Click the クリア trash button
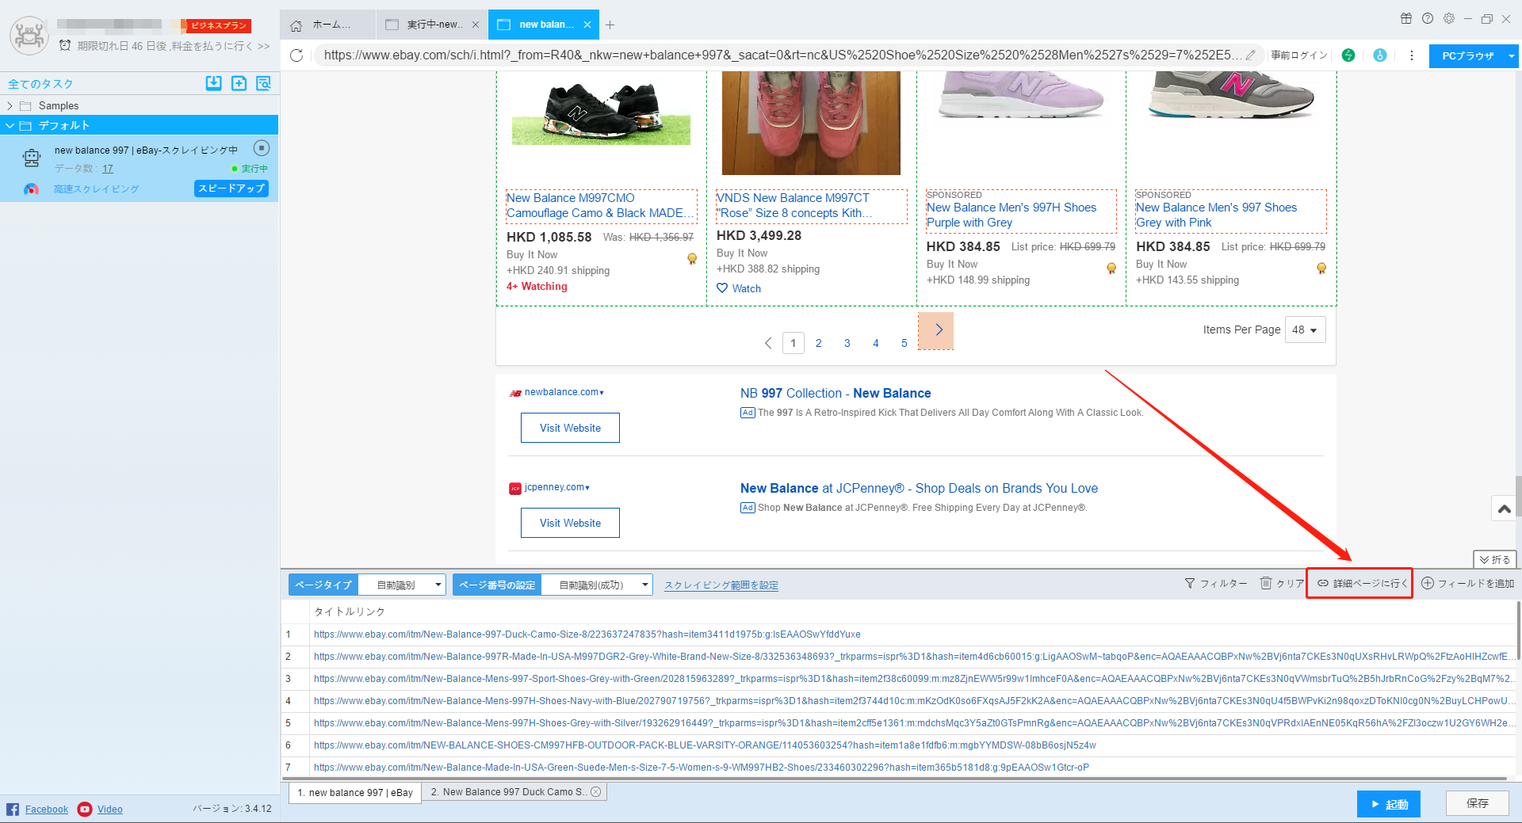Image resolution: width=1522 pixels, height=823 pixels. [x=1282, y=583]
